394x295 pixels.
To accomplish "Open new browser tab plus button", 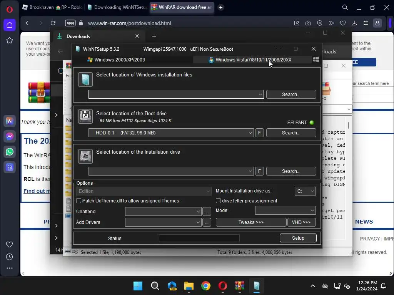I will coord(221,7).
